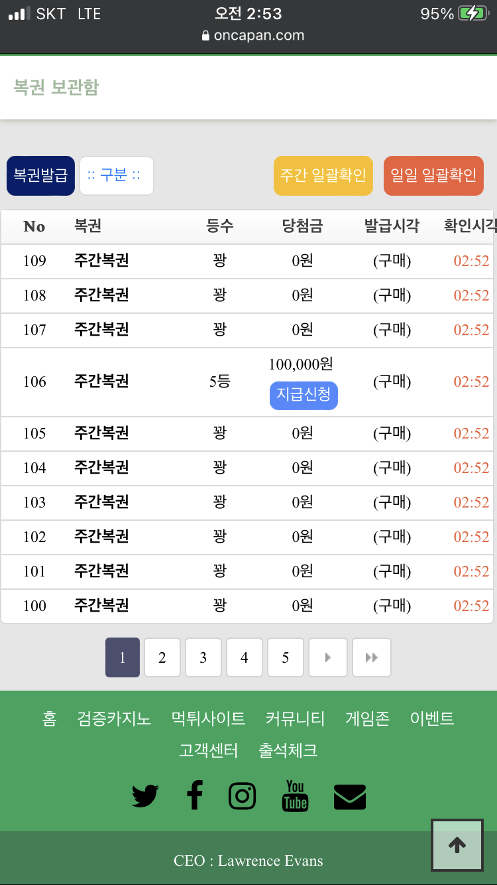Click (구매) in row 104
This screenshot has width=497, height=885.
[x=392, y=468]
